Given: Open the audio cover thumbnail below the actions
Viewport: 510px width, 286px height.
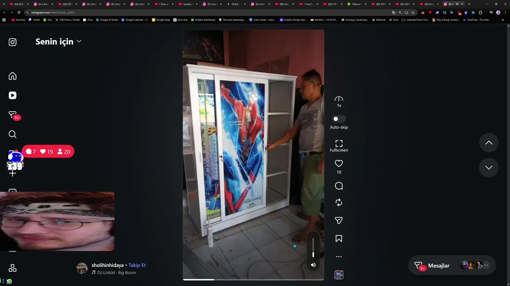Looking at the screenshot, I should pos(339,275).
